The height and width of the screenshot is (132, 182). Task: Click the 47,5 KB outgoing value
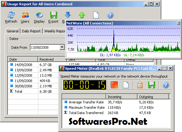click(145, 113)
